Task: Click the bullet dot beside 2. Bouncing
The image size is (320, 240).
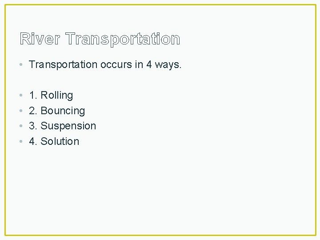Action: [21, 111]
